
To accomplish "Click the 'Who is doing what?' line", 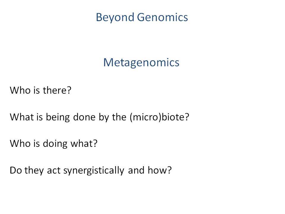I will coord(54,144).
